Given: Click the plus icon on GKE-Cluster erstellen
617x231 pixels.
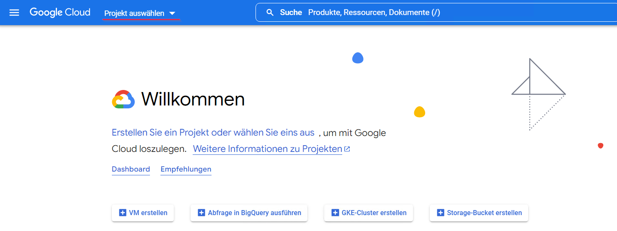Looking at the screenshot, I should tap(335, 213).
